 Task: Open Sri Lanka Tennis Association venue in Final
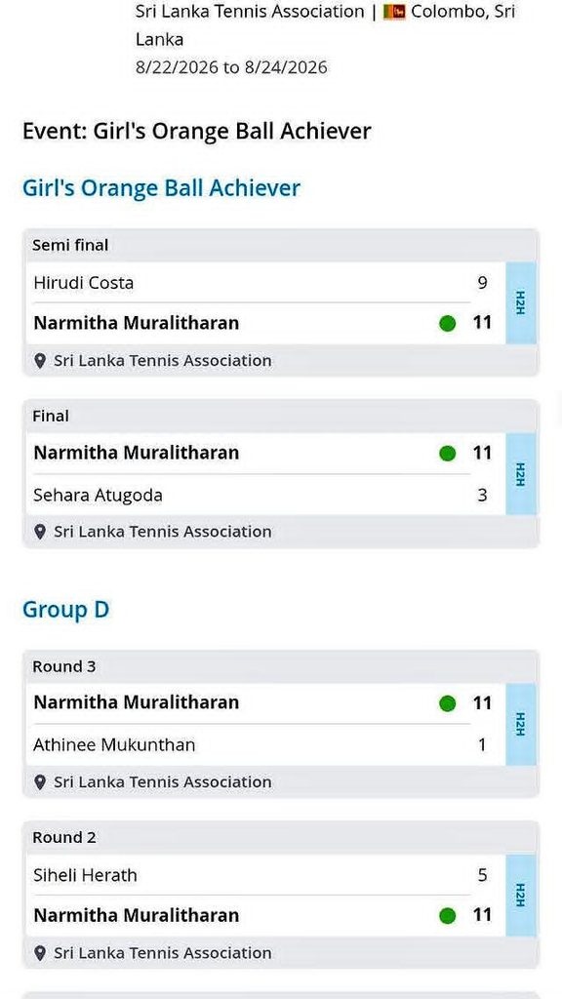click(163, 532)
